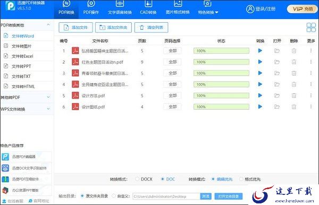Click the 打开文件目录 button

pyautogui.click(x=229, y=197)
